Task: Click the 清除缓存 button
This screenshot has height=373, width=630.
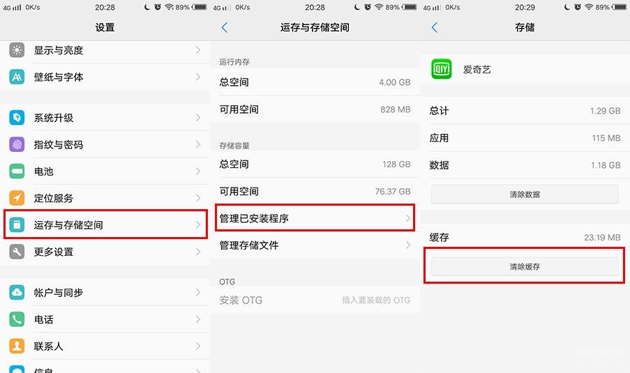Action: [525, 266]
